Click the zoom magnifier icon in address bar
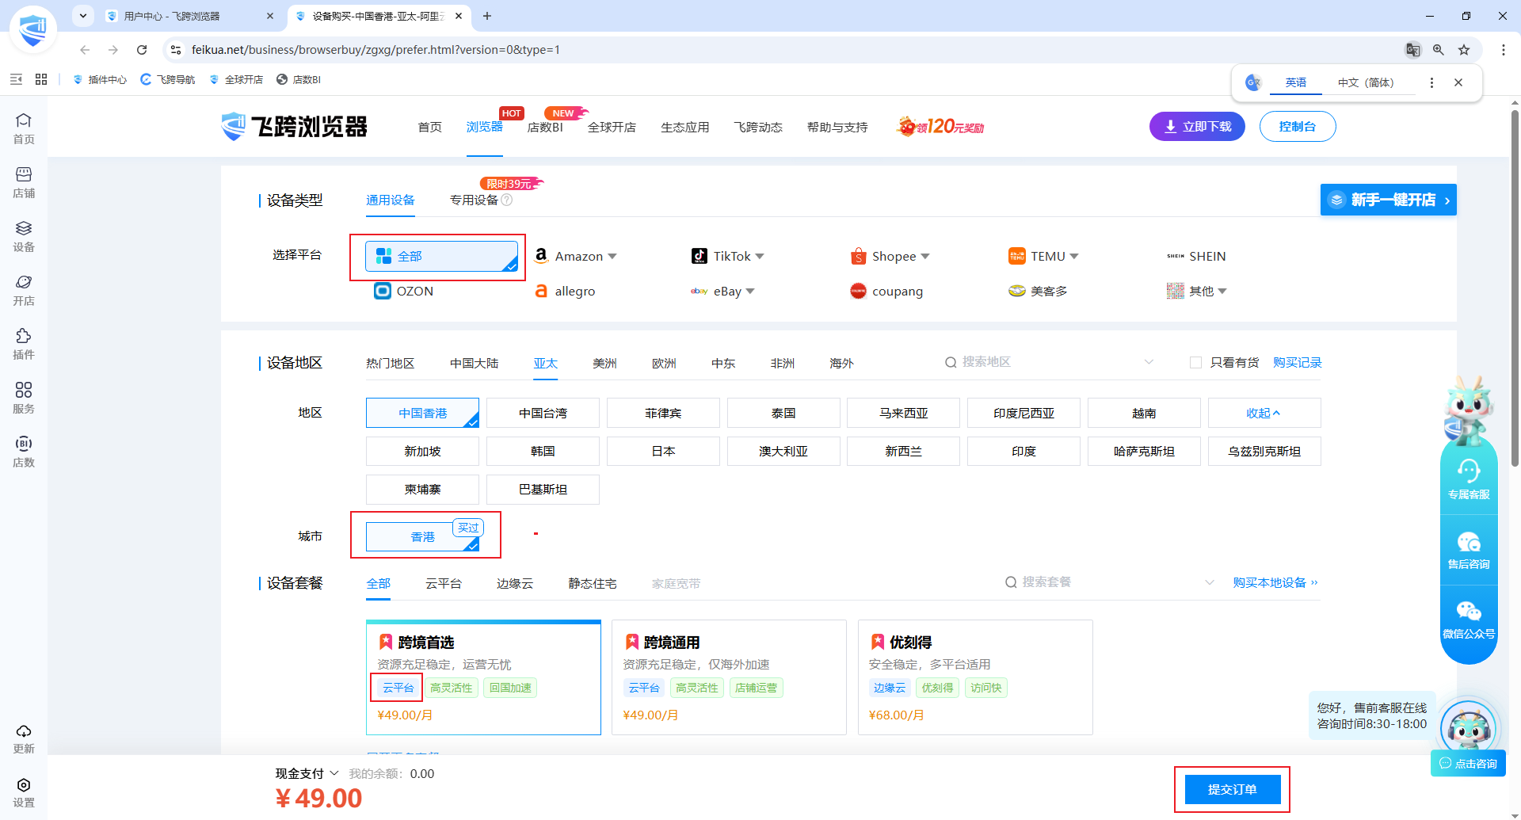This screenshot has width=1521, height=820. (x=1439, y=50)
